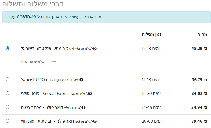The width and height of the screenshot is (211, 128).
Task: Click the 'מחיר' column header
Action: coord(202,35)
